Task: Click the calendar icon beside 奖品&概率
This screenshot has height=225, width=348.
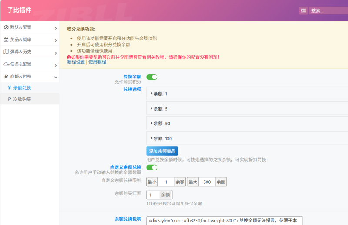Action: coord(6,39)
